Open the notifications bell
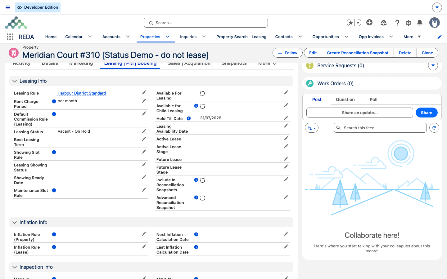 [x=420, y=23]
